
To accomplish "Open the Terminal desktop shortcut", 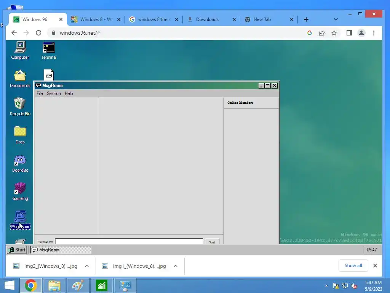I will click(x=49, y=50).
